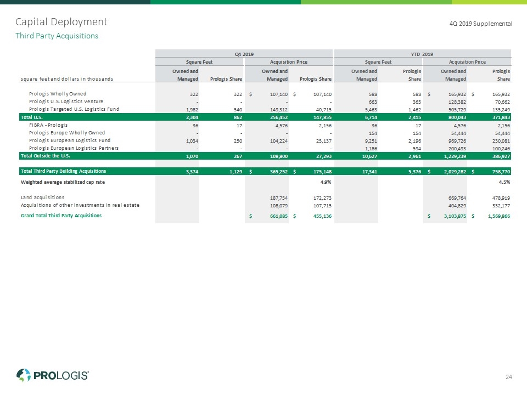The height and width of the screenshot is (395, 527).
Task: Click the square feet total 5,376
Action: pos(415,172)
